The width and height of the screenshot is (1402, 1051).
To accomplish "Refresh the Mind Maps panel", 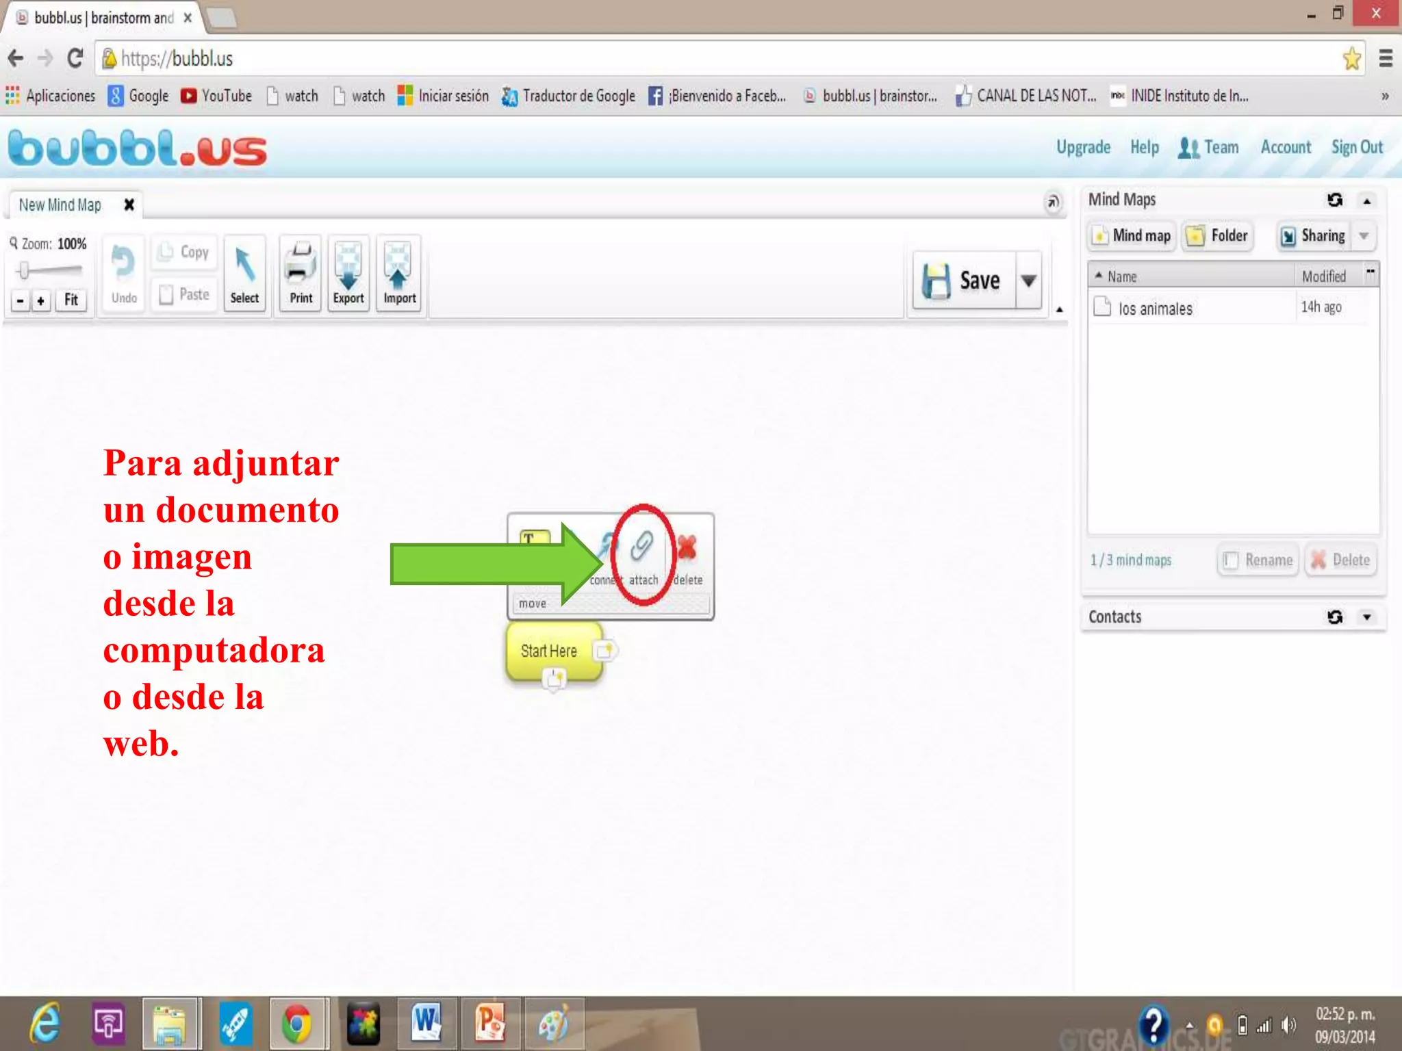I will coord(1335,200).
